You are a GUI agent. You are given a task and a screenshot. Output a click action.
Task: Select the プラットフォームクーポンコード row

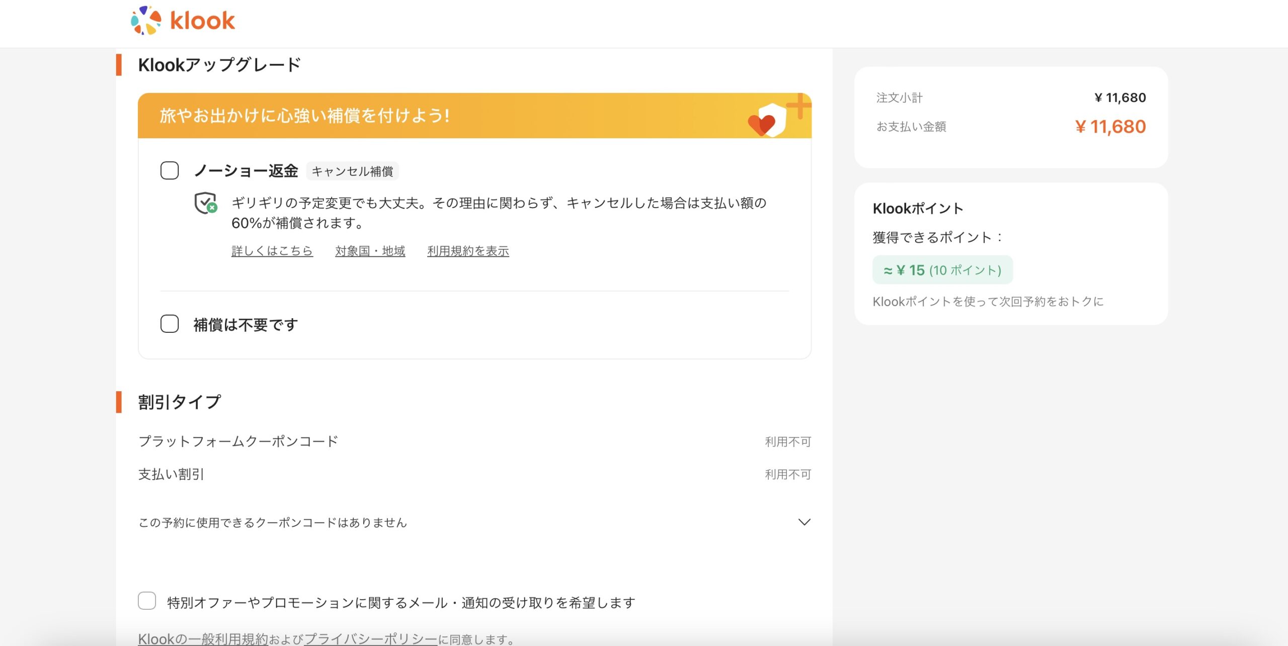[474, 441]
